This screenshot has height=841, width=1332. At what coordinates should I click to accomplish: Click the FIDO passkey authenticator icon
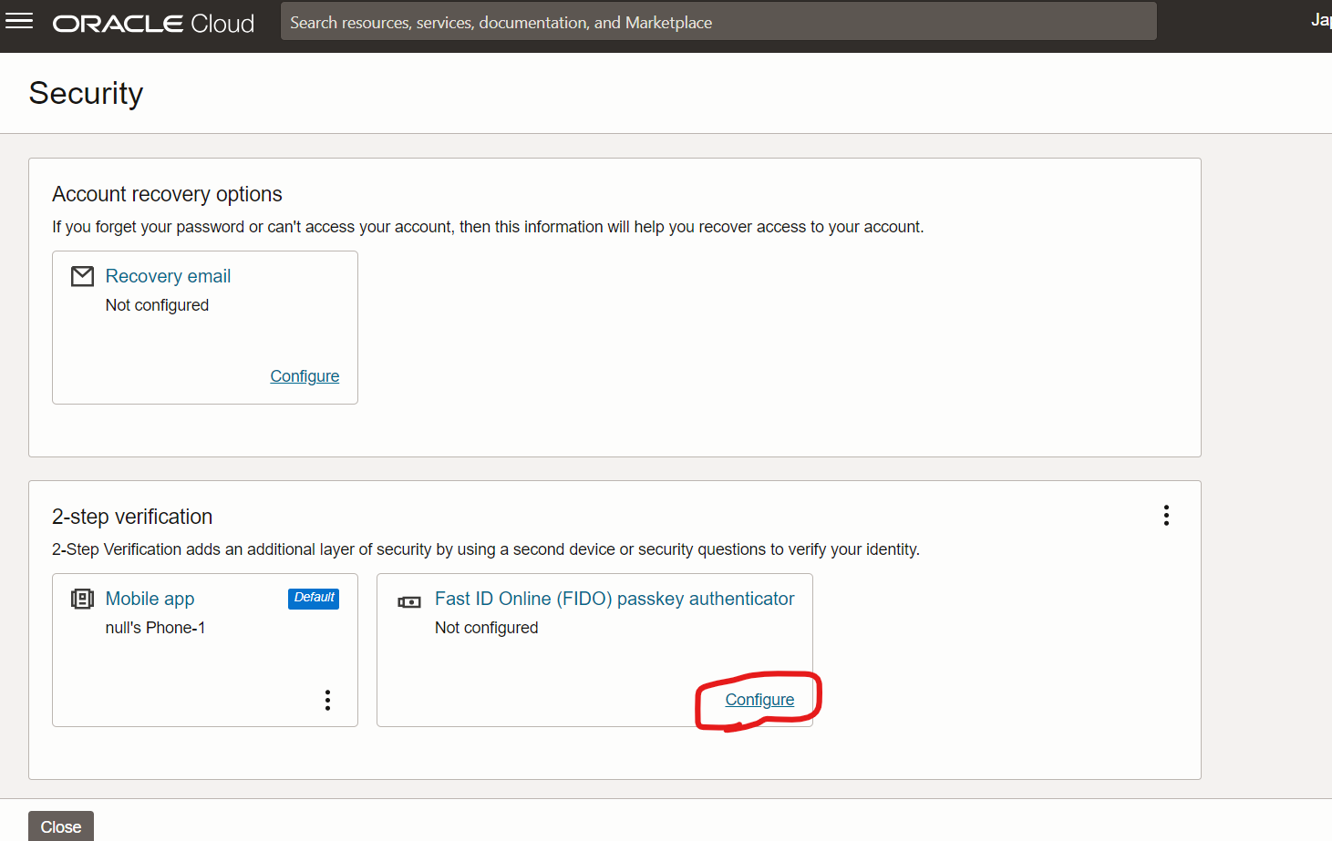click(409, 601)
